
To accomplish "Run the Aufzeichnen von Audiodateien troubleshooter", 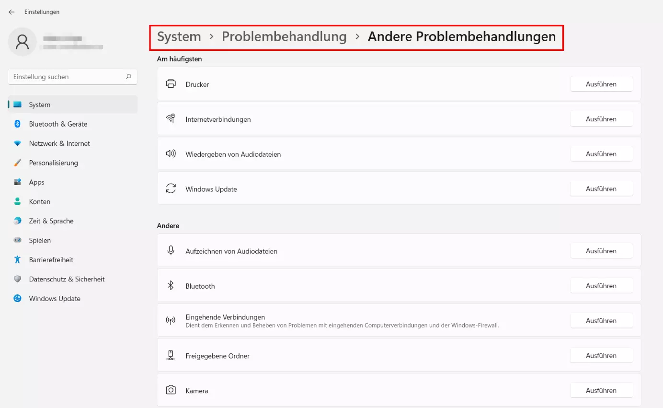I will 601,251.
